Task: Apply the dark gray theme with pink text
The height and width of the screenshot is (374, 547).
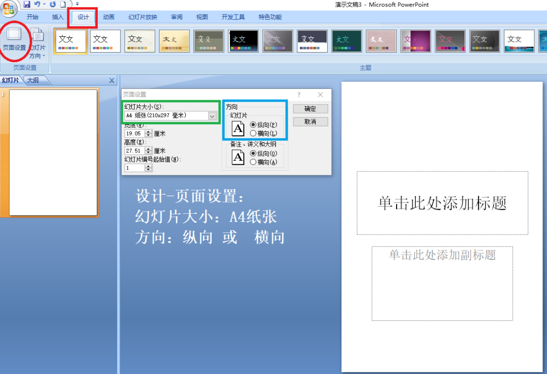Action: [x=450, y=41]
